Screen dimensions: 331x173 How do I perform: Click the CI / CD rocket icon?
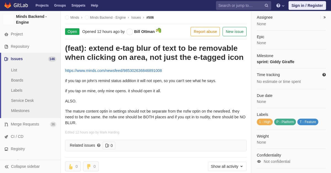(6, 137)
